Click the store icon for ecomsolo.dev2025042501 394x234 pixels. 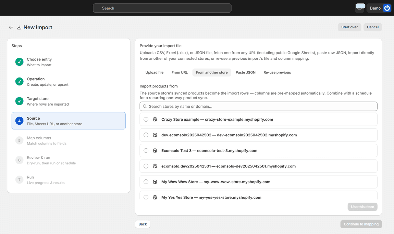click(155, 166)
